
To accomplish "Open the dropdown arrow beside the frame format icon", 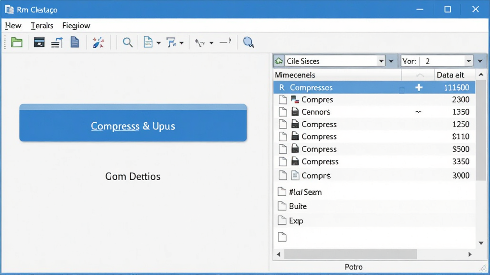I will click(x=181, y=43).
